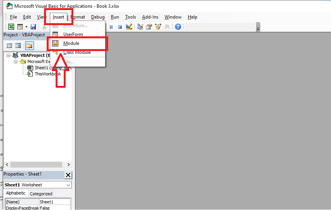The width and height of the screenshot is (331, 210).
Task: Switch to the Categorized tab
Action: tap(41, 194)
